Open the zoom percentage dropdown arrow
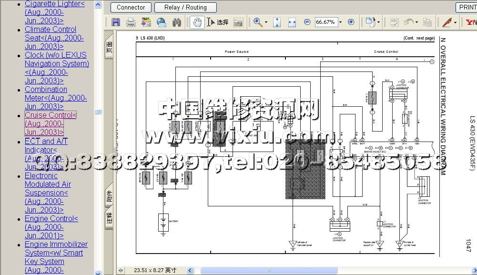 pos(340,22)
